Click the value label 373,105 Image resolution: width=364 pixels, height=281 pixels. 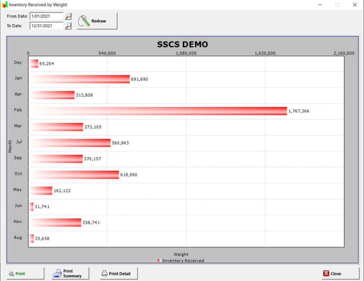click(93, 127)
